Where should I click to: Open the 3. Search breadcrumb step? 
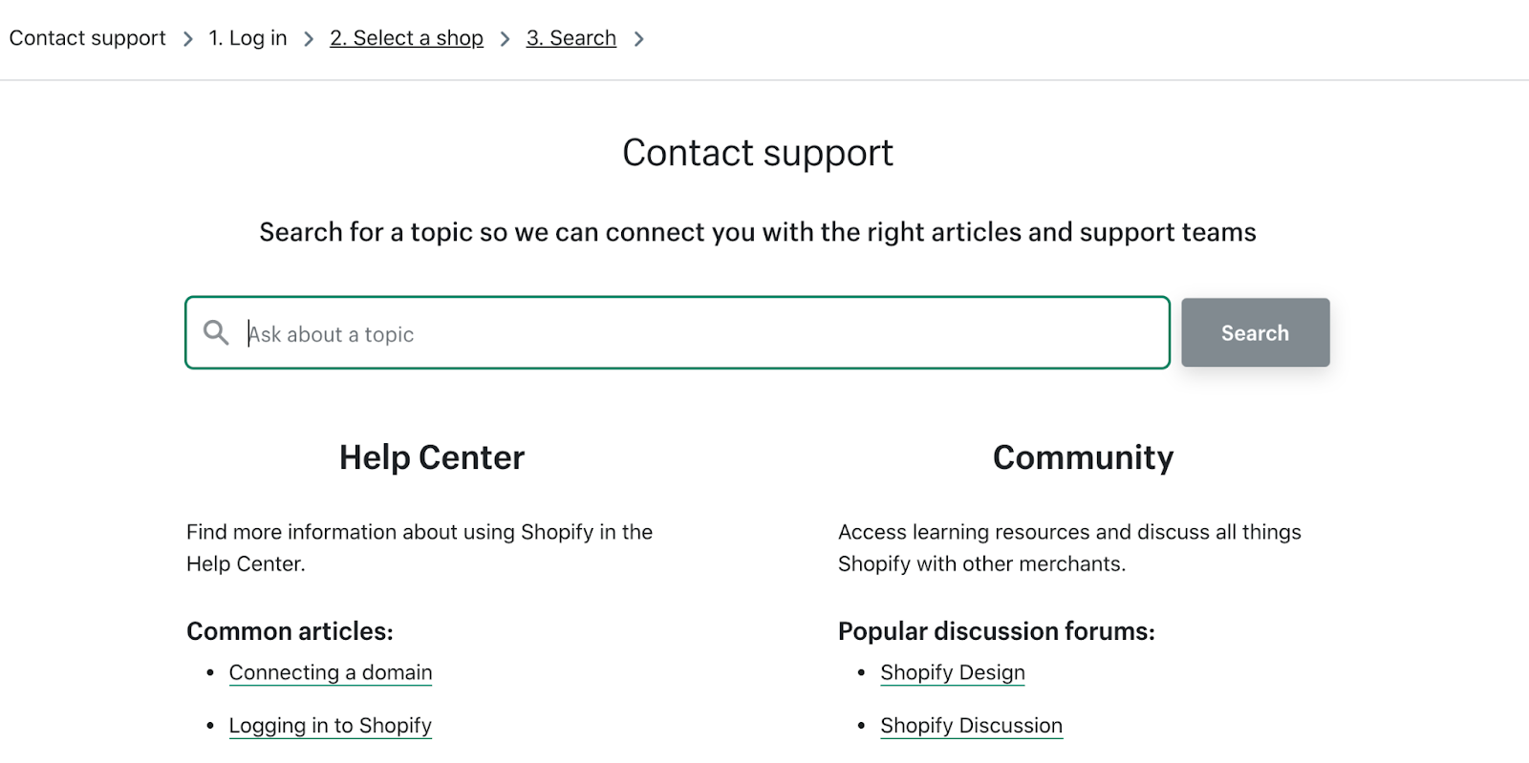571,38
